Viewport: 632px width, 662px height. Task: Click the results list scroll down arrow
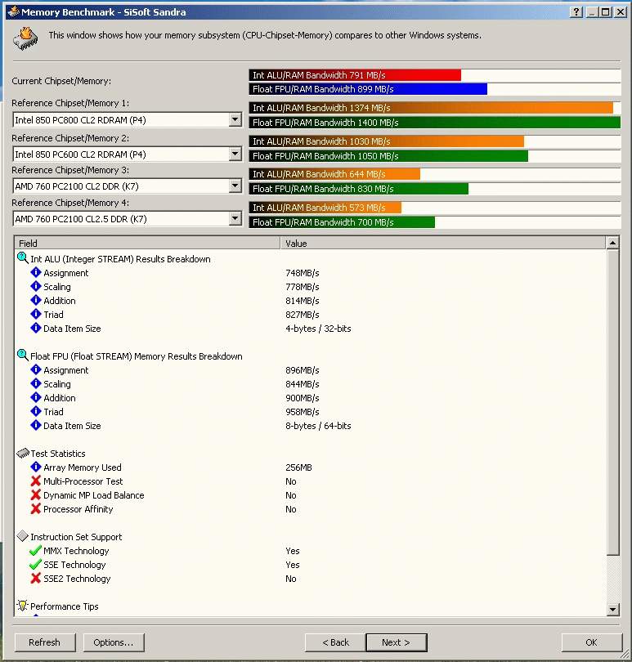click(613, 610)
